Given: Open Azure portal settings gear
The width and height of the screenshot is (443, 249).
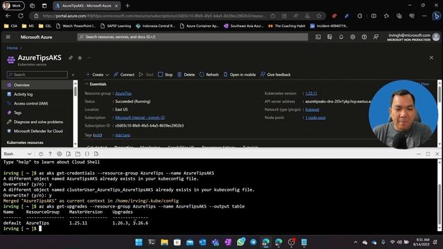Looking at the screenshot, I should [352, 37].
